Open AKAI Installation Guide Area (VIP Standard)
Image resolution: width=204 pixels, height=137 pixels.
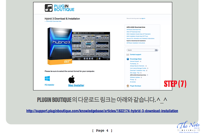(139, 34)
